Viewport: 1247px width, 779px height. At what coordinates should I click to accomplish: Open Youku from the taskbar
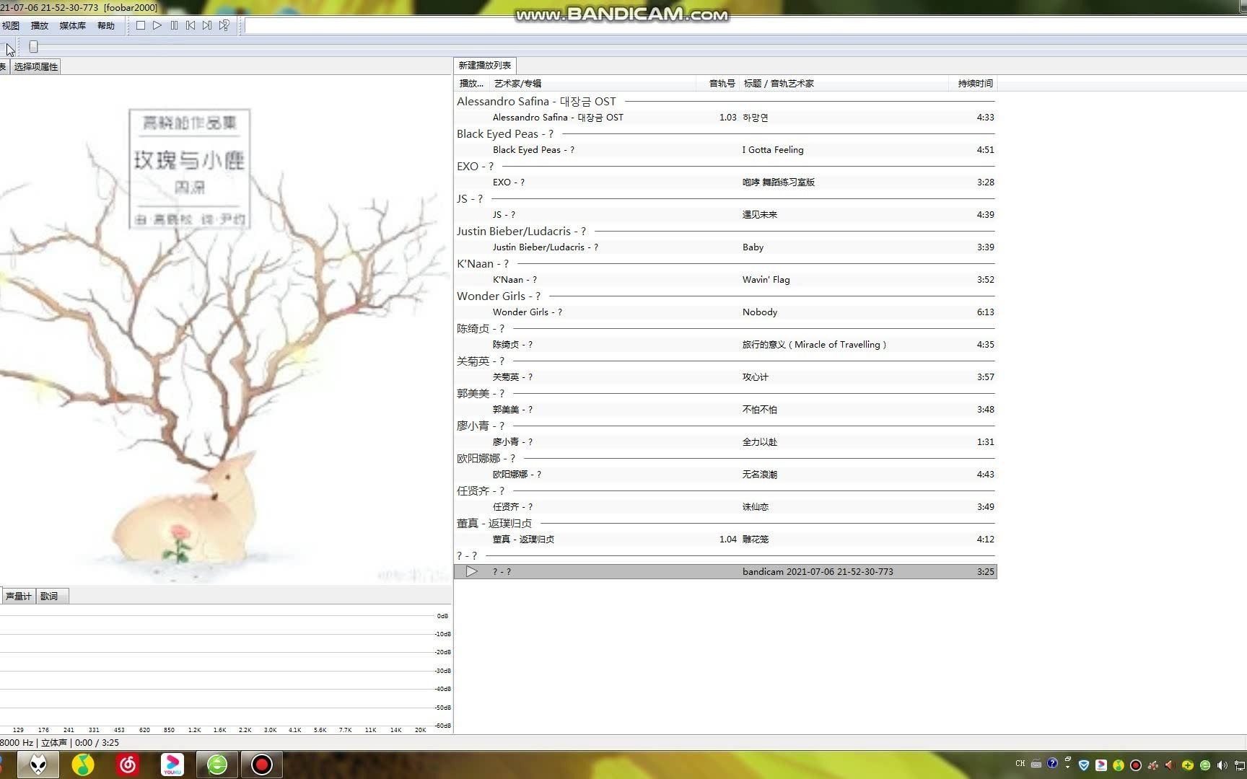click(x=172, y=764)
